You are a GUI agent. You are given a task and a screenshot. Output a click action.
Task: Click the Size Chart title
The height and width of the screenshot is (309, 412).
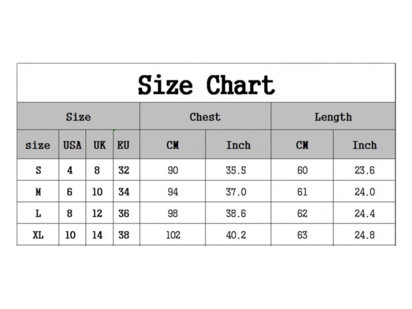(207, 84)
